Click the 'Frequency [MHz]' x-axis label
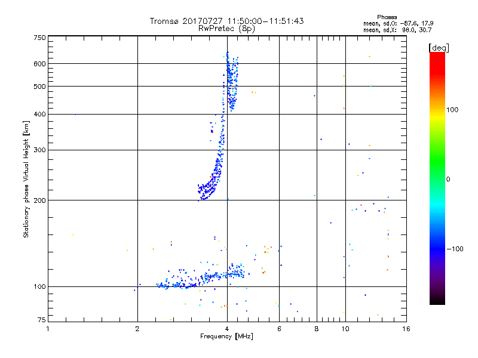The width and height of the screenshot is (478, 358). pos(226,337)
